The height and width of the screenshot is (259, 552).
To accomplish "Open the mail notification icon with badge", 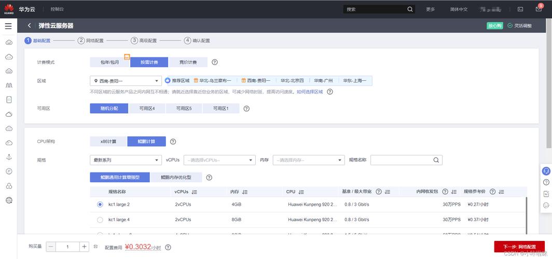I will pos(539,9).
